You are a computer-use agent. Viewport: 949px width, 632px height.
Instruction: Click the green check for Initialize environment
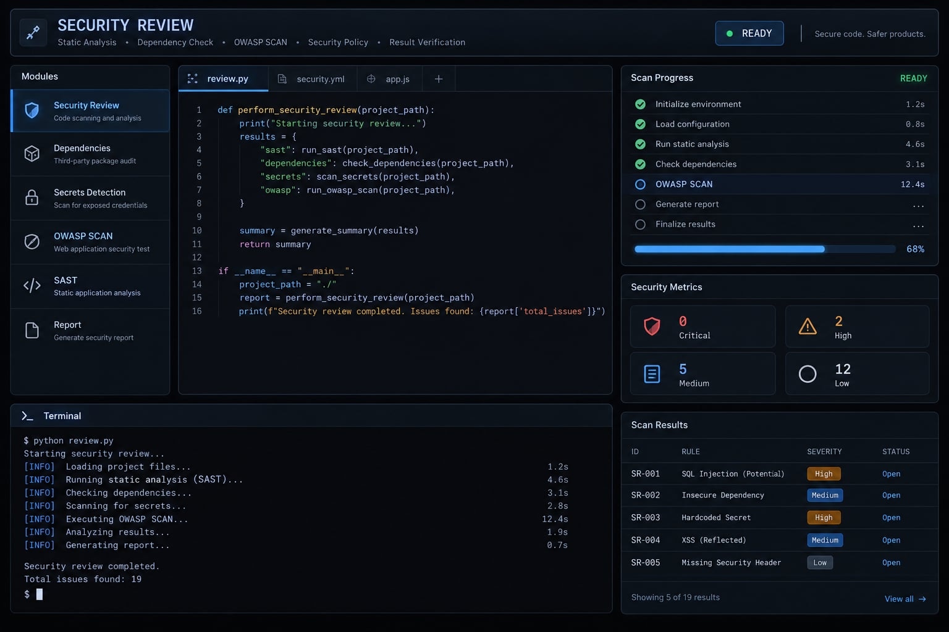pos(641,104)
